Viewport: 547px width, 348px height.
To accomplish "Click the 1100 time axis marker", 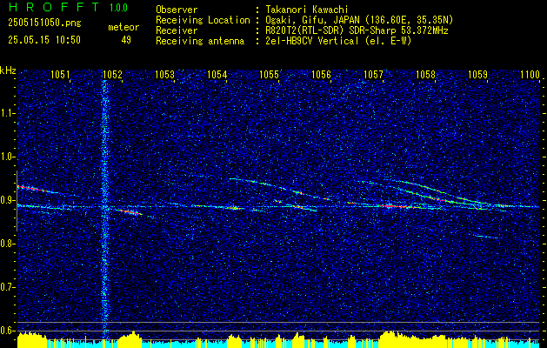I will coord(530,74).
